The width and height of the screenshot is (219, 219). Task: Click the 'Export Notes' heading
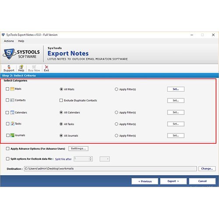68,53
